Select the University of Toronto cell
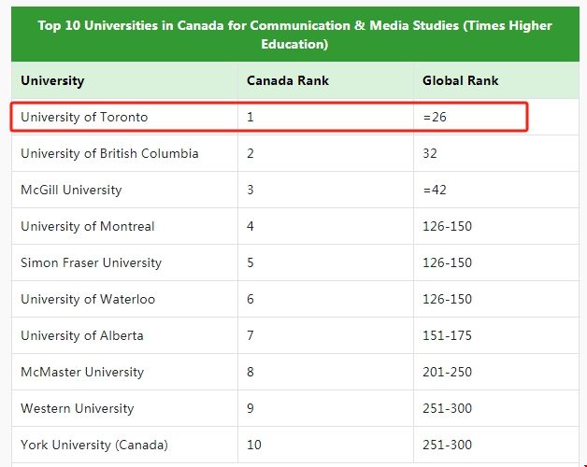 click(84, 117)
